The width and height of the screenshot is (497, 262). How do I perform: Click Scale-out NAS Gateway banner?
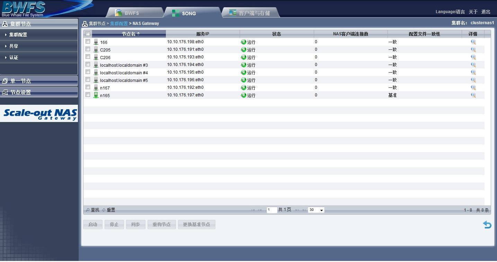pos(39,113)
